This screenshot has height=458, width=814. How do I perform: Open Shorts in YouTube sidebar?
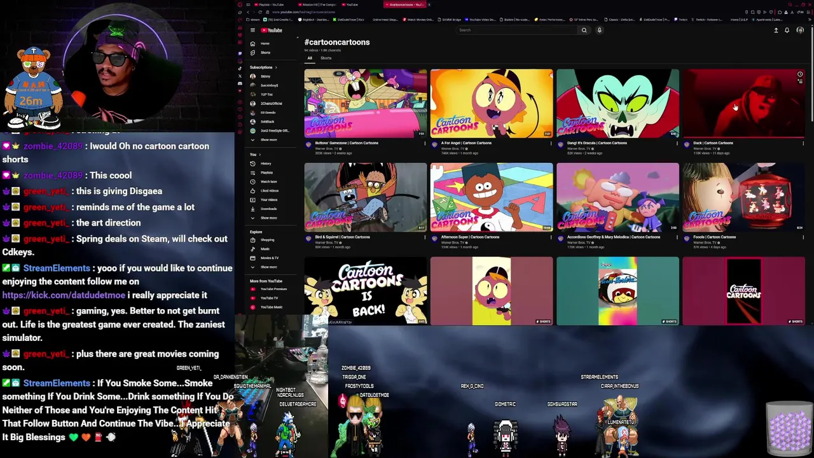click(x=261, y=53)
